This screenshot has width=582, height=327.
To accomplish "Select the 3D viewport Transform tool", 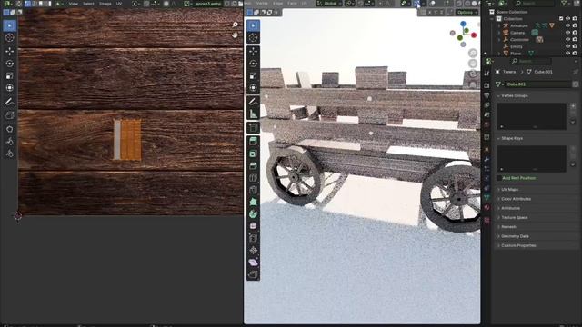I will pos(253,88).
